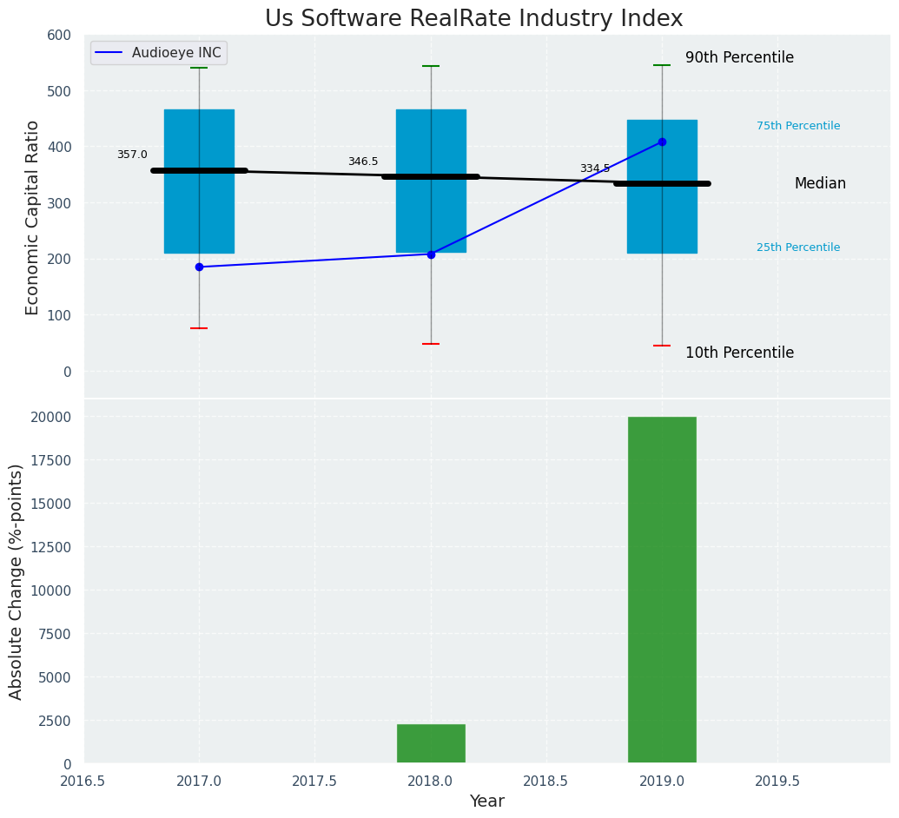Select the red 10th percentile cap for 2017
899x818 pixels.
(199, 328)
